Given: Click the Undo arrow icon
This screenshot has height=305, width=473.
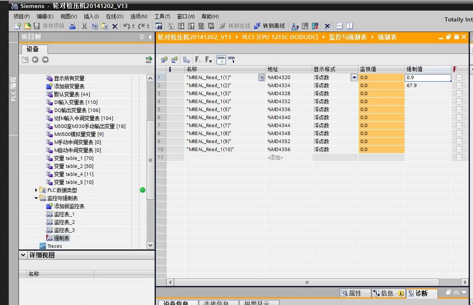Looking at the screenshot, I should (x=127, y=26).
